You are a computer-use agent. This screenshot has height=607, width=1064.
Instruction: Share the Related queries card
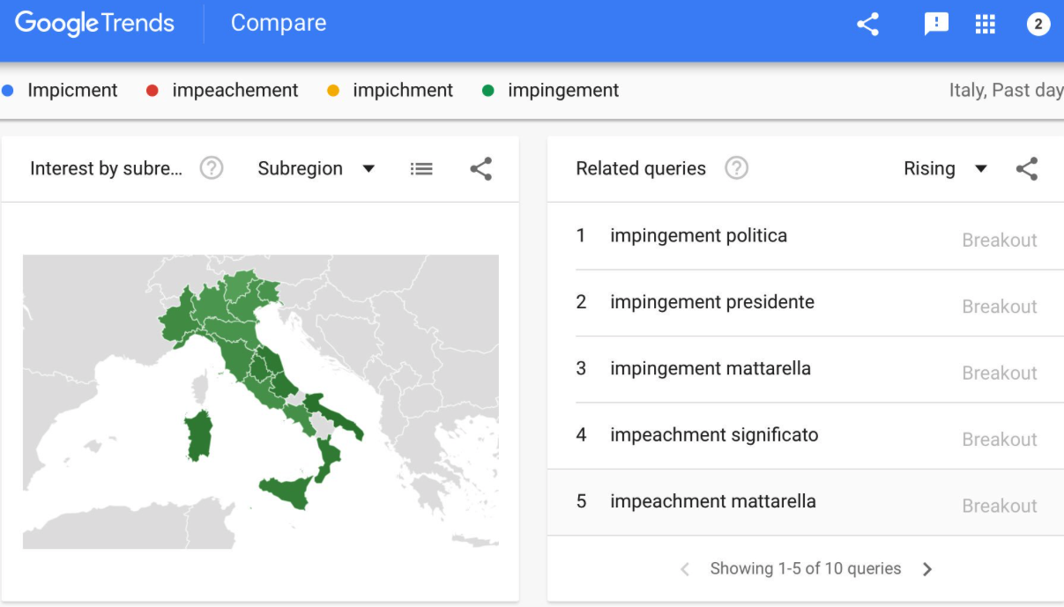(x=1027, y=168)
